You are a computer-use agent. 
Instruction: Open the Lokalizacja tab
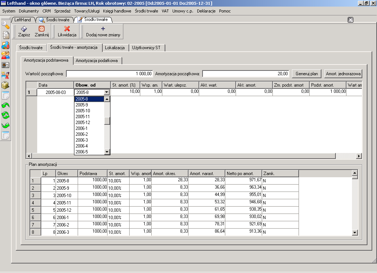[115, 48]
